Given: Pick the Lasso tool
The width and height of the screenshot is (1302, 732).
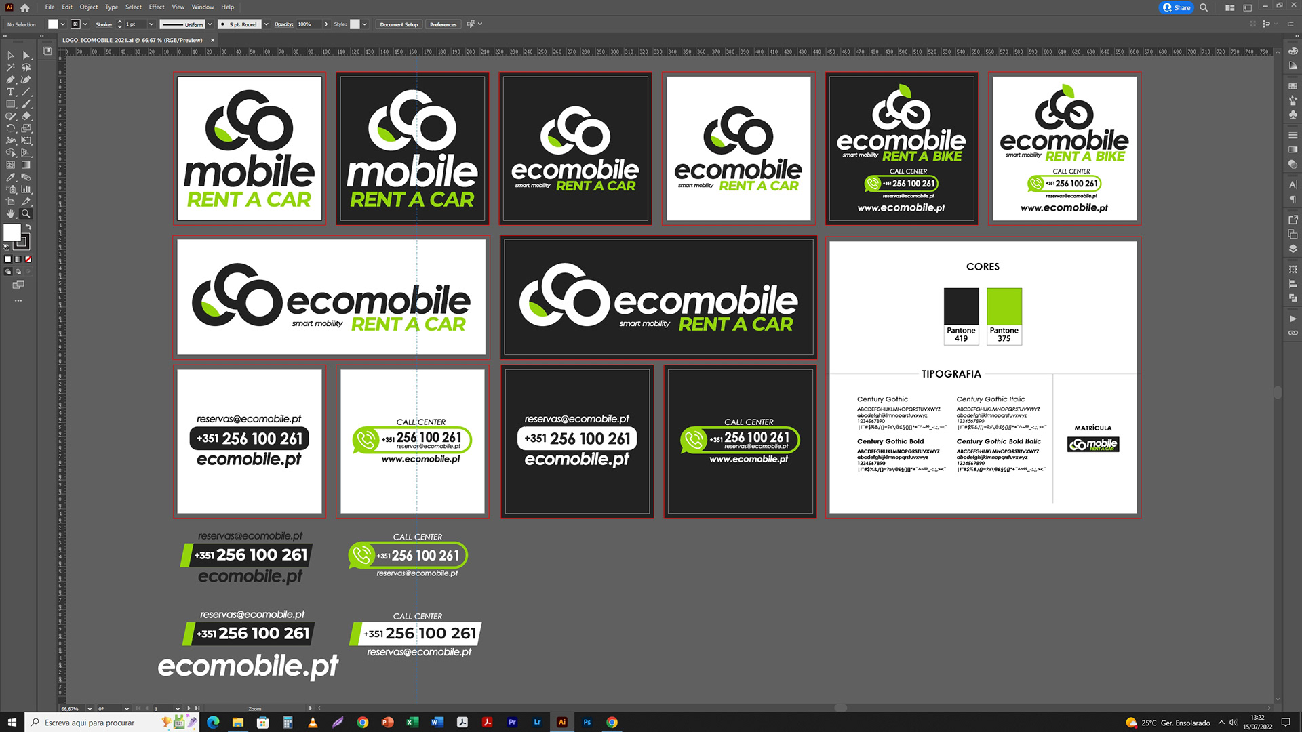Looking at the screenshot, I should (26, 68).
